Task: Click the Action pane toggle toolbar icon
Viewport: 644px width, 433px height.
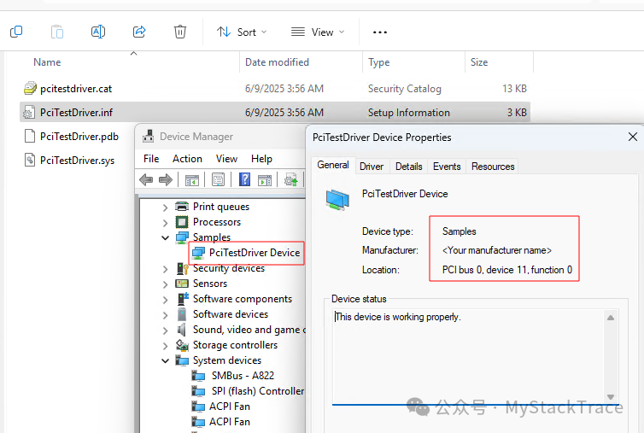Action: pyautogui.click(x=265, y=180)
